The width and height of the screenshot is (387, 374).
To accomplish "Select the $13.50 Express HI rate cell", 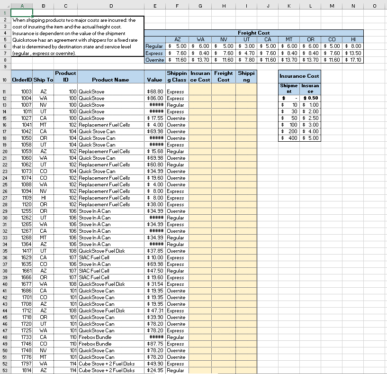I will tap(353, 53).
